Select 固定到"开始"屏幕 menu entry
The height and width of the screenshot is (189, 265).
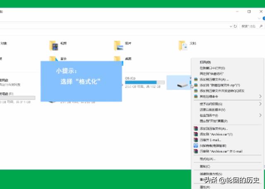click(x=214, y=121)
